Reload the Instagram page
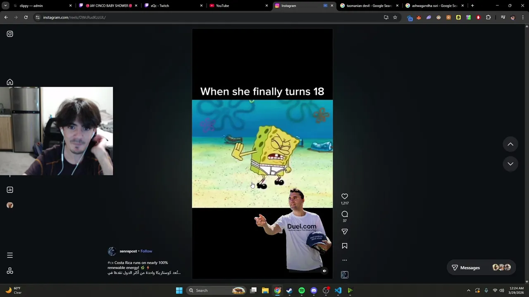Screen dimensions: 529x297 coord(26,17)
